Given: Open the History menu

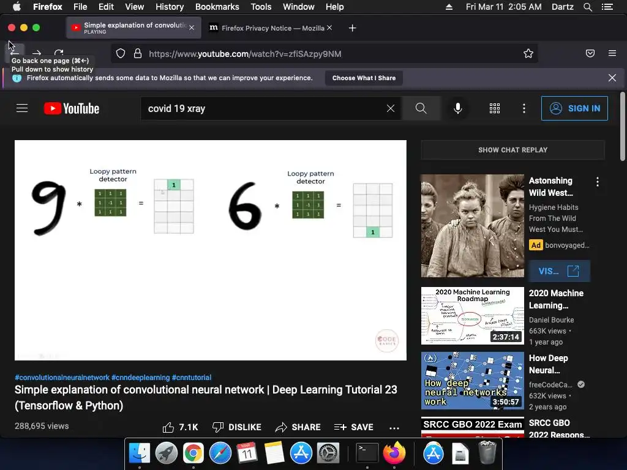Looking at the screenshot, I should (170, 7).
